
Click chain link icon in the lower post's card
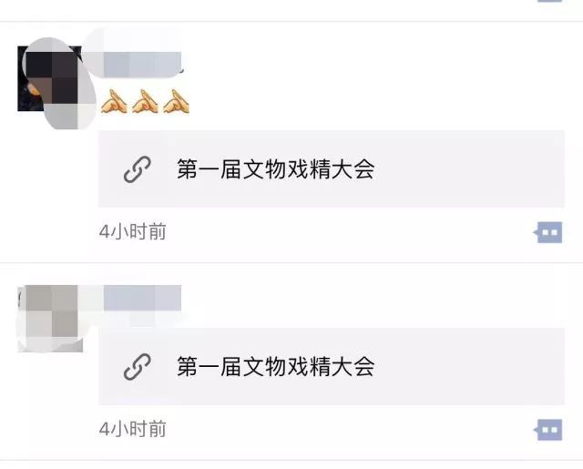click(x=138, y=367)
